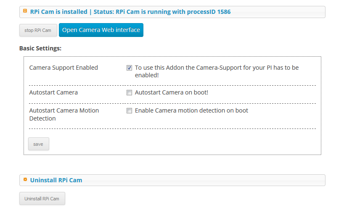Viewport: 344px width, 210px height.
Task: Click the blue Uninstall RPi Cam heading text
Action: pos(56,180)
